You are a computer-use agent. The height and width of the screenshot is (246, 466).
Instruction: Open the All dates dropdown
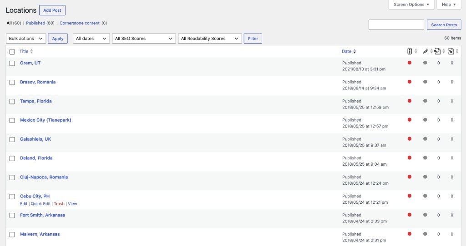coord(91,38)
